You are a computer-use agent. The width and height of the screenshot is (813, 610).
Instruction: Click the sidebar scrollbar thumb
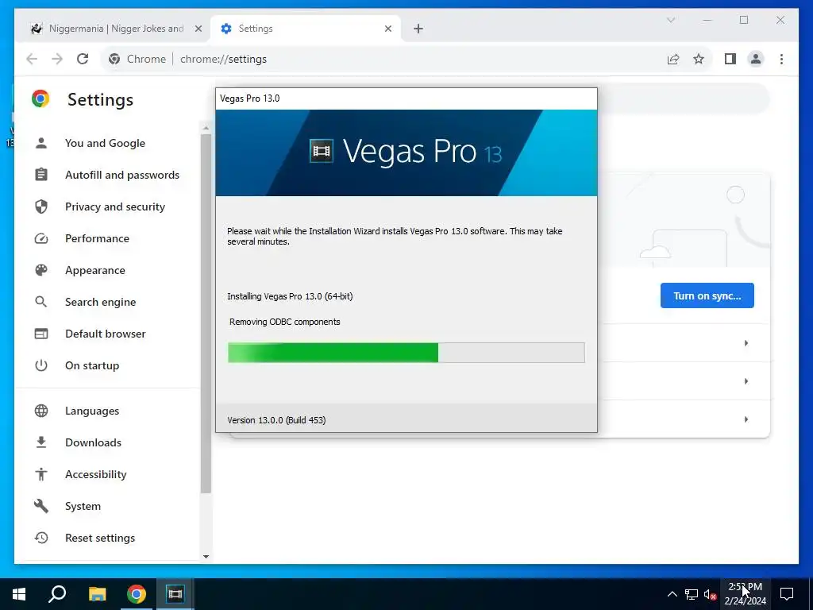tap(206, 313)
